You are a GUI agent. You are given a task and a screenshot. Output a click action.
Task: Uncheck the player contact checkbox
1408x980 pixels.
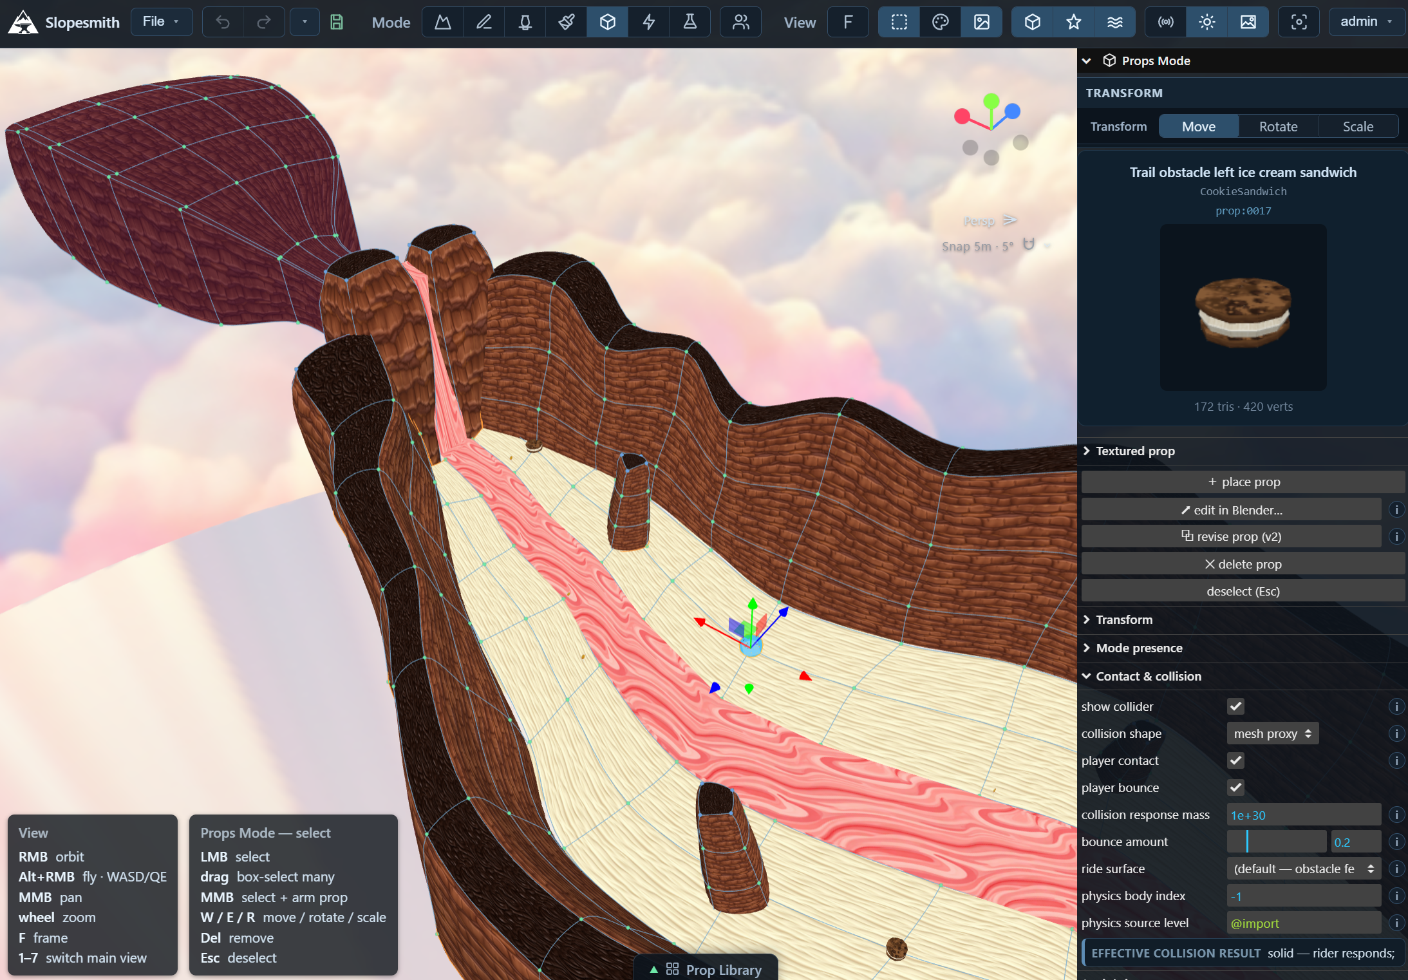pos(1235,760)
